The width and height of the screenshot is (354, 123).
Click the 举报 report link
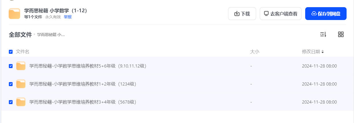tap(68, 17)
